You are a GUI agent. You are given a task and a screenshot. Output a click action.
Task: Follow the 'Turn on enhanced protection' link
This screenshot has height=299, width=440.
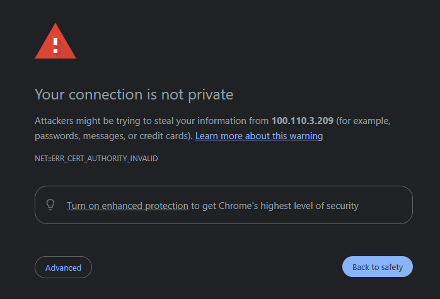(127, 205)
